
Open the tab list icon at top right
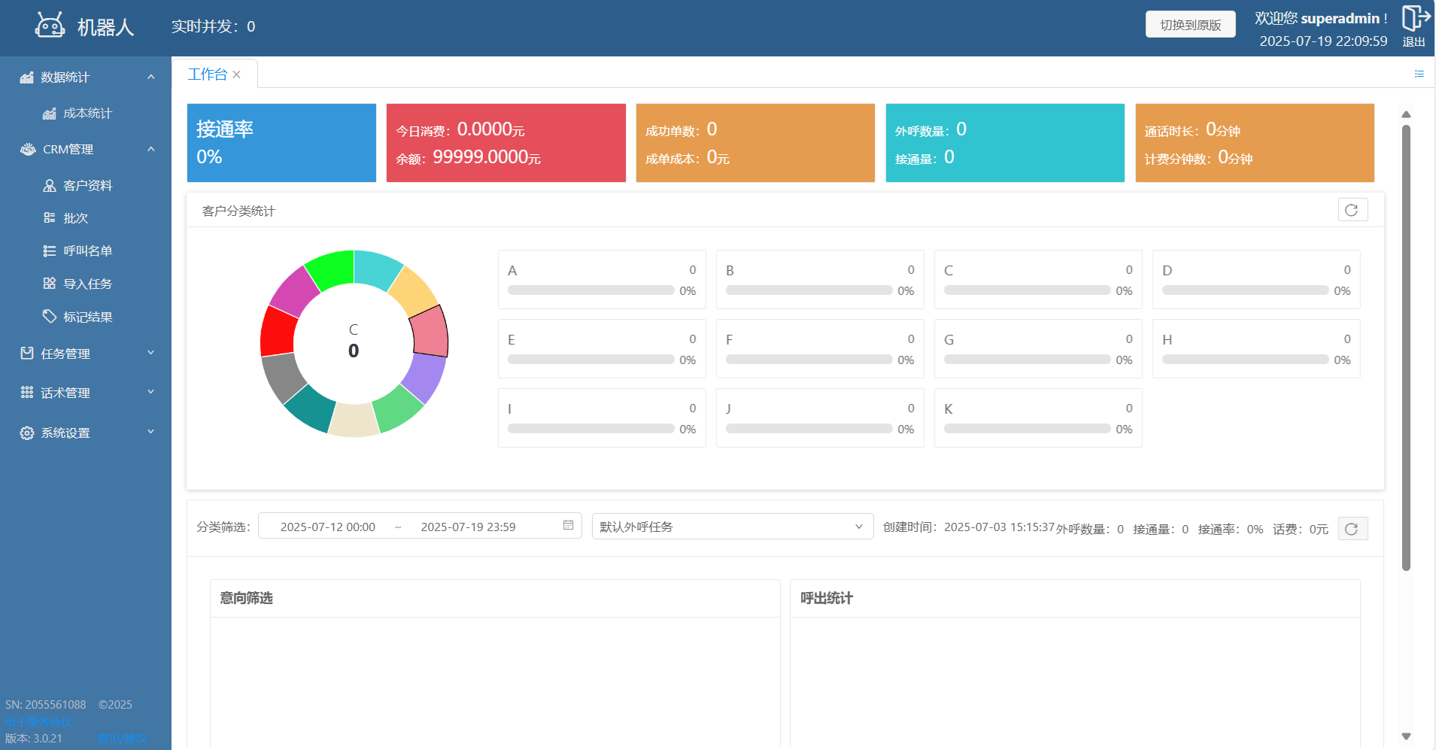pos(1419,74)
